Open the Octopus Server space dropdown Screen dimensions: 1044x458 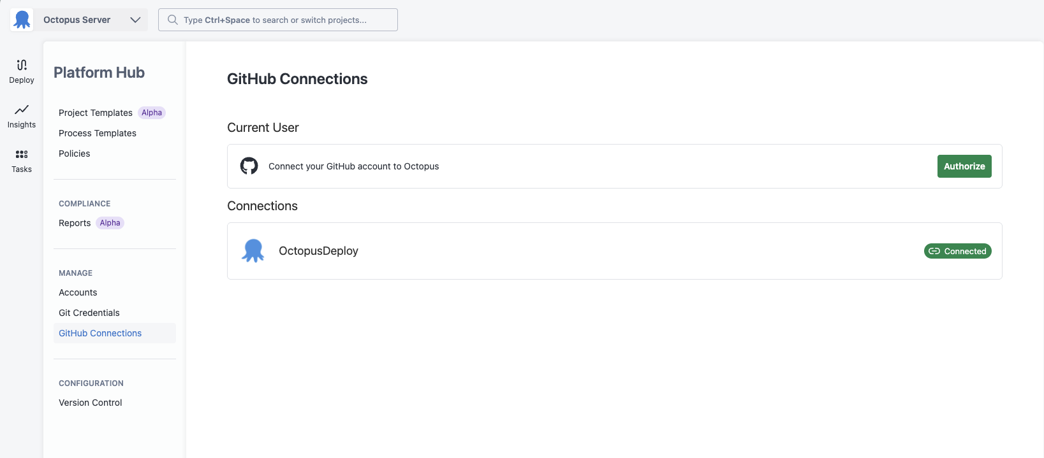coord(91,20)
